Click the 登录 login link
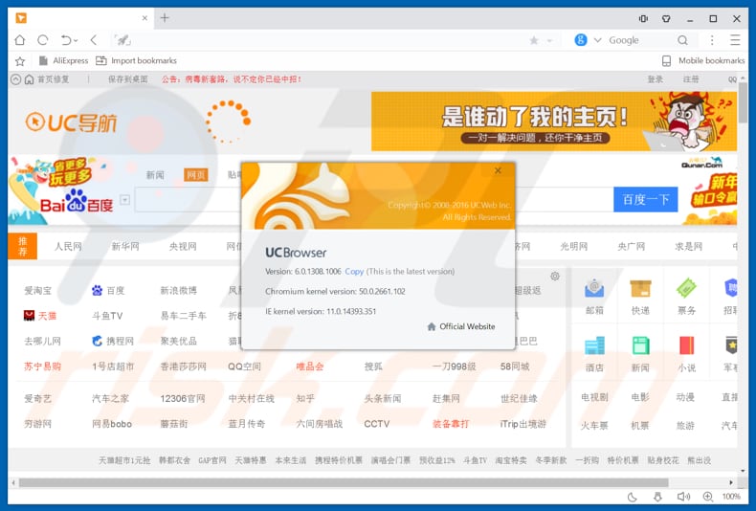Image resolution: width=756 pixels, height=511 pixels. (x=655, y=79)
